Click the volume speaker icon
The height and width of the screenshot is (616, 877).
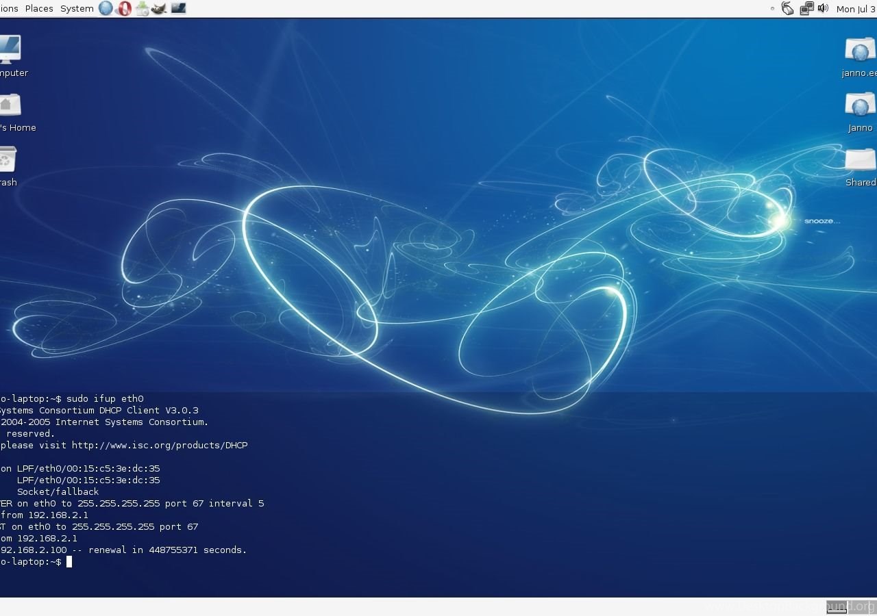tap(823, 8)
